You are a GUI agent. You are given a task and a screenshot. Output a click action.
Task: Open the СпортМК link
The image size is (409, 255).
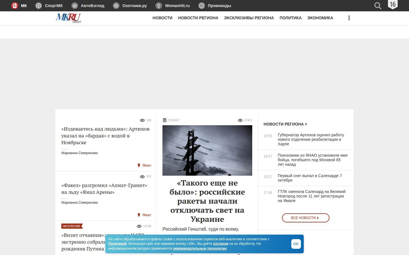54,6
